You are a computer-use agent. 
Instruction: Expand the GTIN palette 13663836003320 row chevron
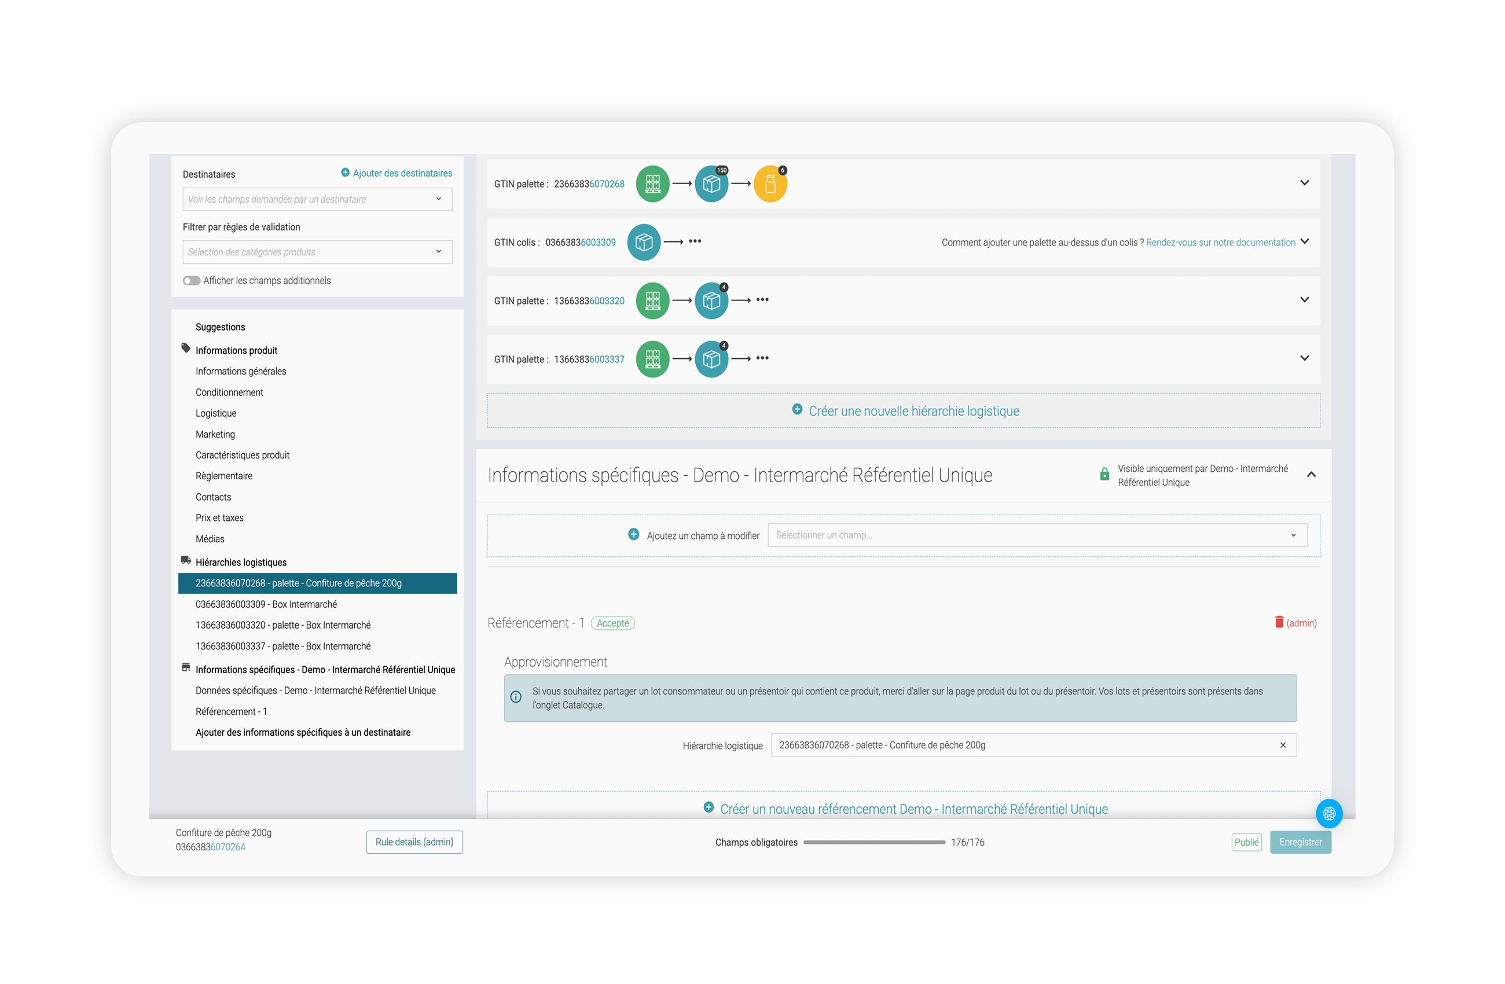coord(1305,300)
